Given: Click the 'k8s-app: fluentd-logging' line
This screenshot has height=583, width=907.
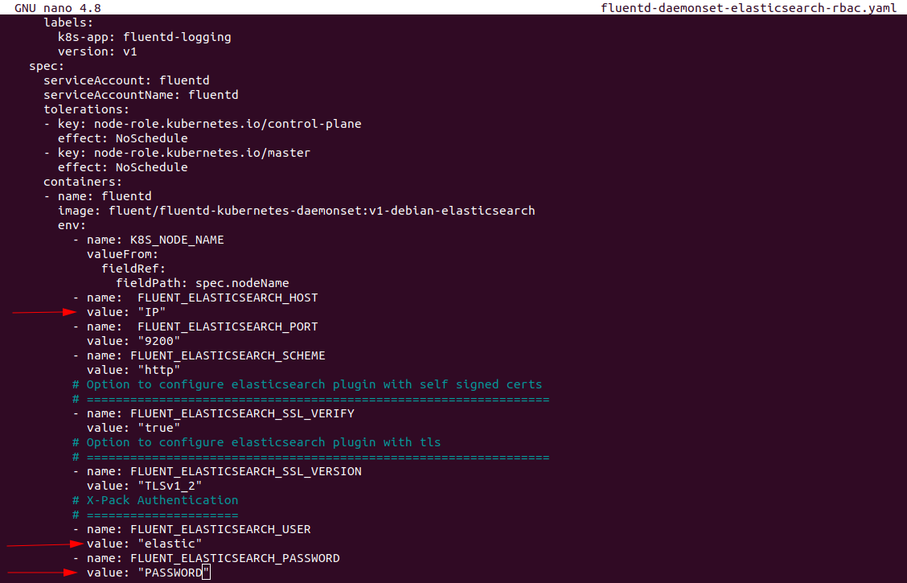Looking at the screenshot, I should tap(145, 37).
